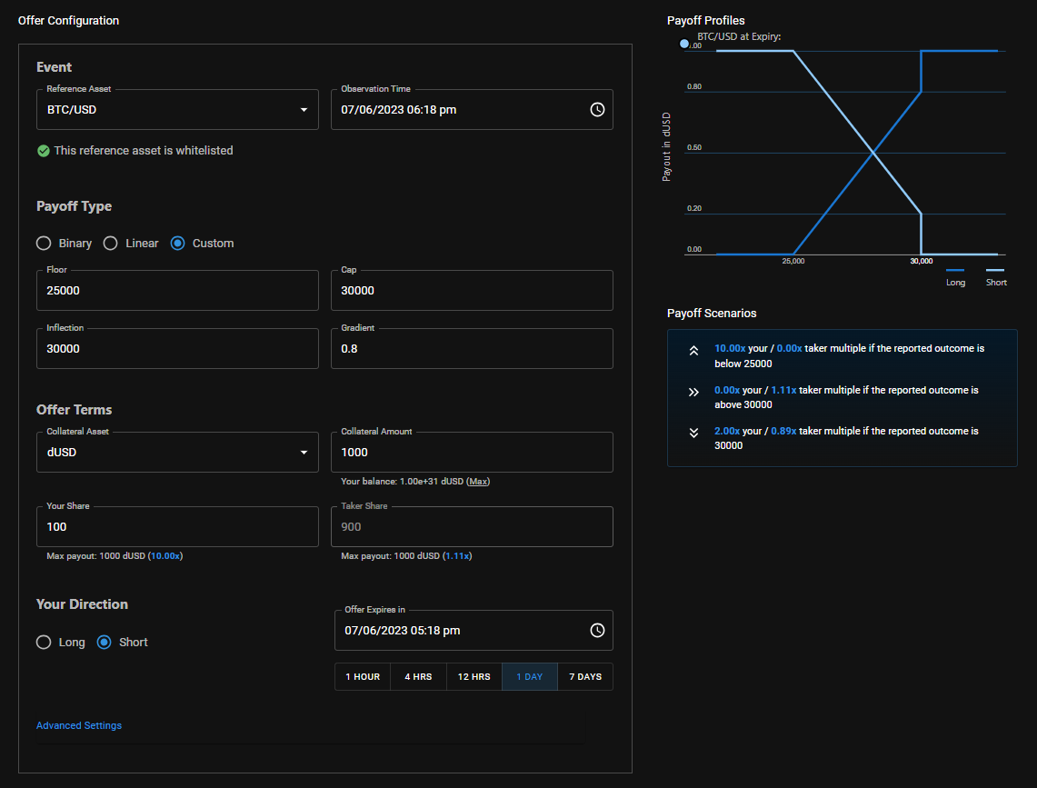
Task: Click the Observation Time clock icon
Action: click(x=597, y=109)
